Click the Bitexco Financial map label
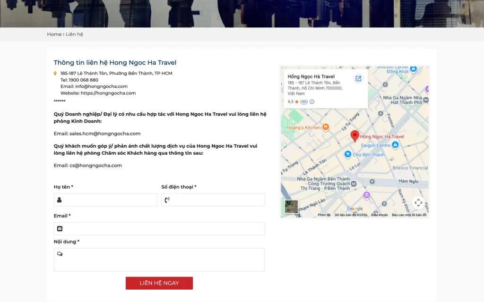Image resolution: width=484 pixels, height=302 pixels. 410,168
